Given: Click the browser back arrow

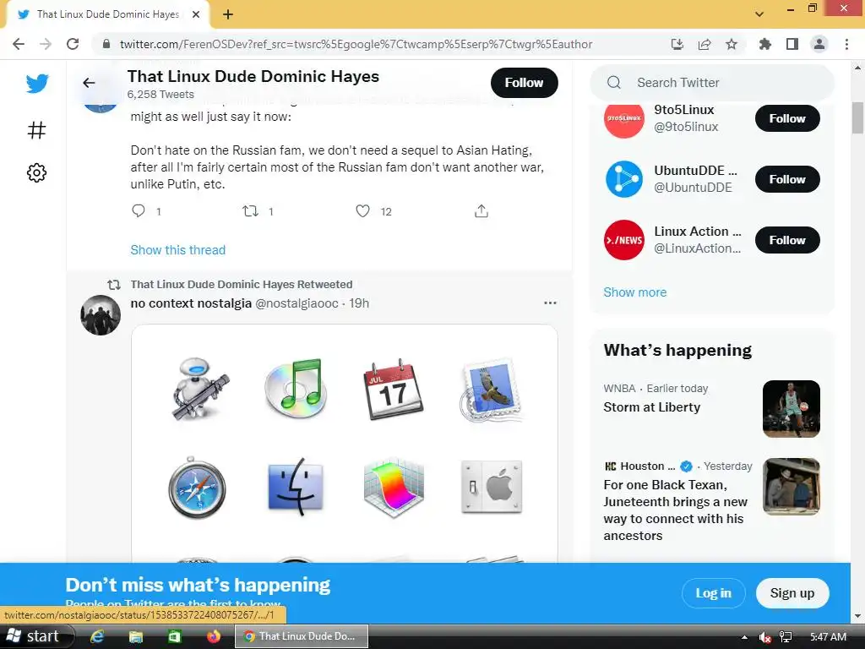Looking at the screenshot, I should coord(19,44).
